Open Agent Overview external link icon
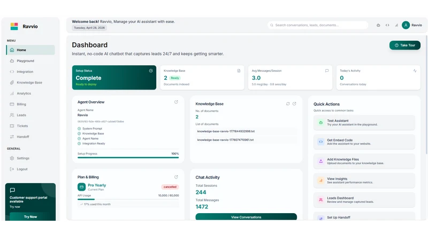428x241 pixels. 176,102
